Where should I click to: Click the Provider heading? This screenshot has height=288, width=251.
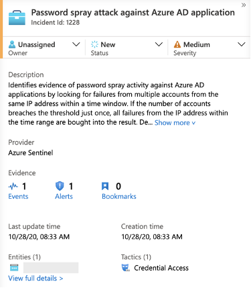21,142
